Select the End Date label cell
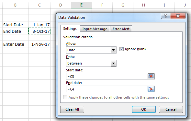 click(x=15, y=31)
